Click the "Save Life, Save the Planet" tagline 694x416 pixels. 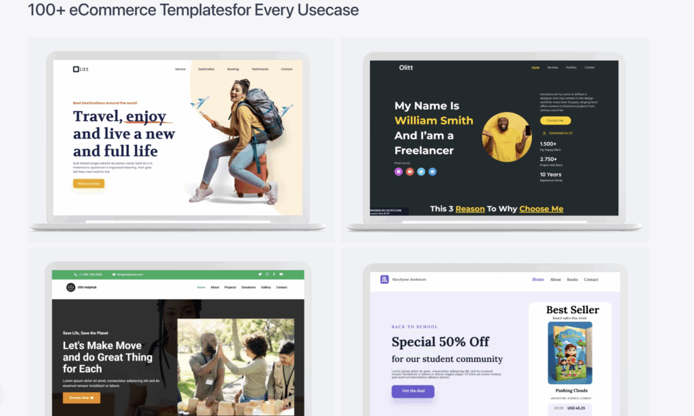point(85,333)
